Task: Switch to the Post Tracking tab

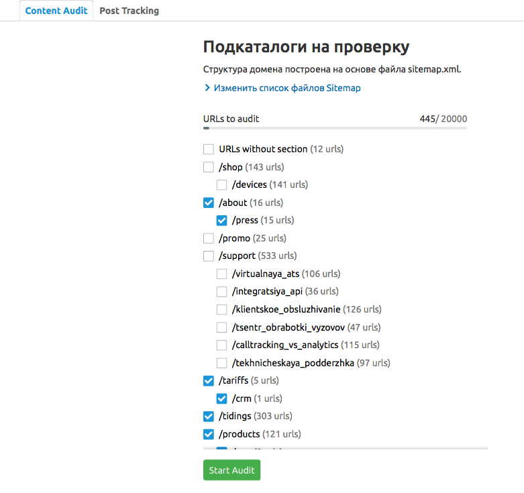Action: point(129,11)
